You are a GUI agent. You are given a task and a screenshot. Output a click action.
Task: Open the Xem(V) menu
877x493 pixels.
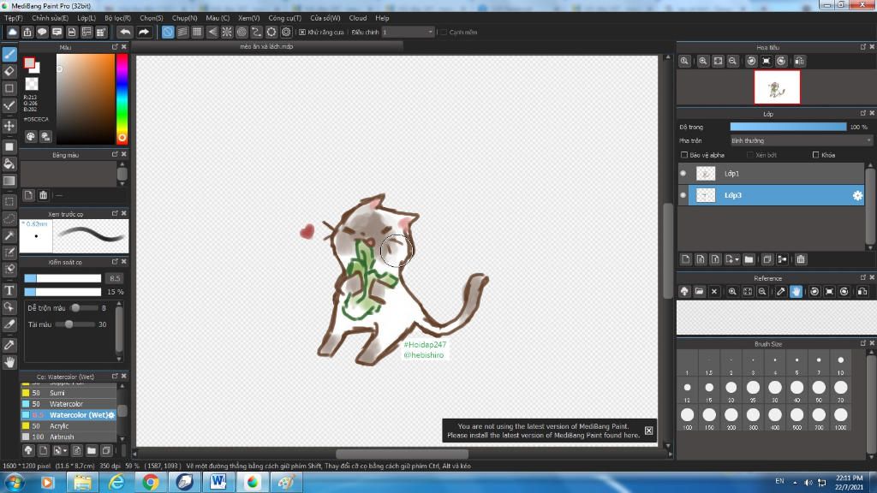pos(249,18)
